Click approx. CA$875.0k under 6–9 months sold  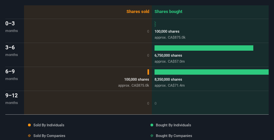pyautogui.click(x=134, y=85)
